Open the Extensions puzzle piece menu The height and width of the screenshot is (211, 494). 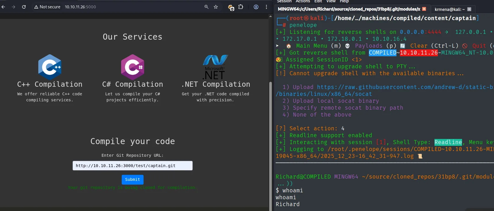pyautogui.click(x=241, y=7)
